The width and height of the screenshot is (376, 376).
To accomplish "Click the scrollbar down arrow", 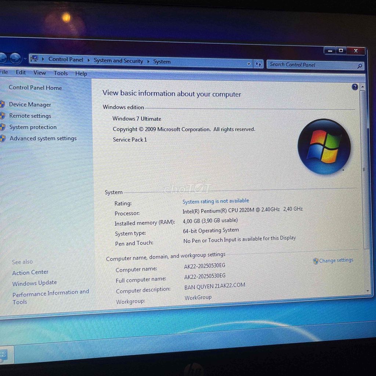I will pos(368,291).
